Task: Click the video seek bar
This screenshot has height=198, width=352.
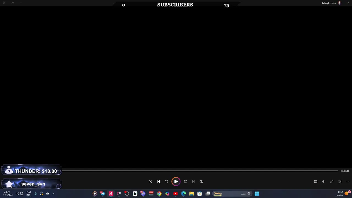Action: [200, 171]
